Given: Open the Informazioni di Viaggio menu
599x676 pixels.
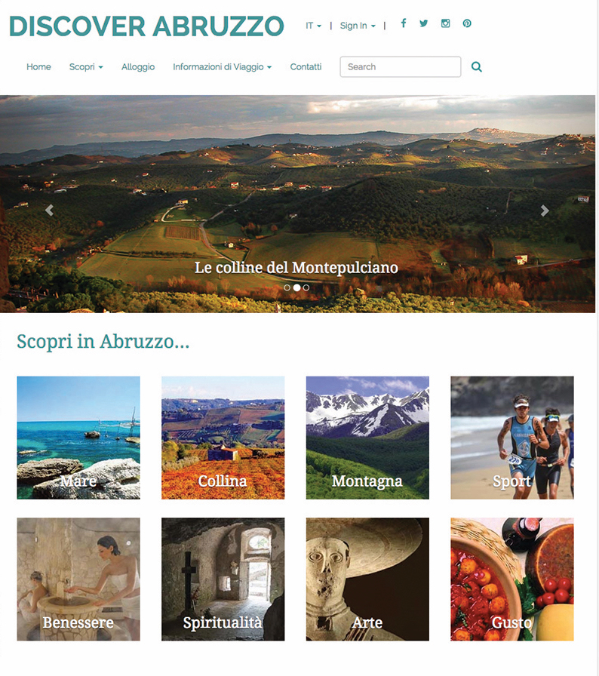Looking at the screenshot, I should pos(223,67).
